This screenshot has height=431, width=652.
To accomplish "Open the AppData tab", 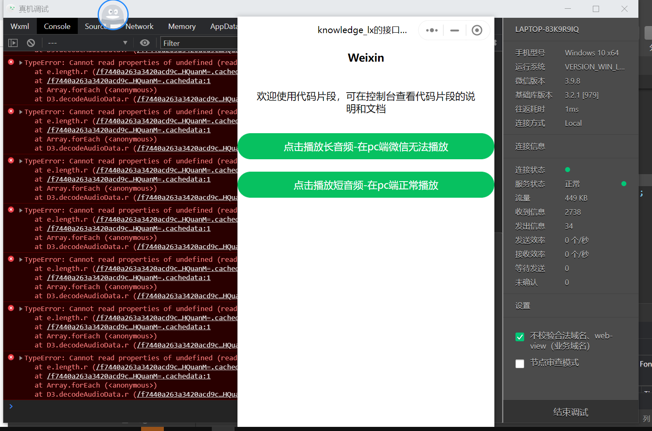I will pos(224,26).
